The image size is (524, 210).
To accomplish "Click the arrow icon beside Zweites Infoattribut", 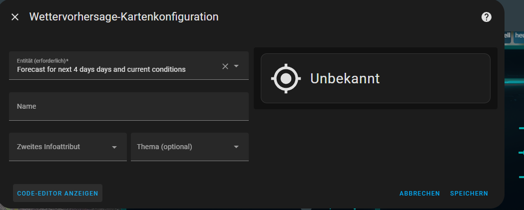I will (x=114, y=147).
